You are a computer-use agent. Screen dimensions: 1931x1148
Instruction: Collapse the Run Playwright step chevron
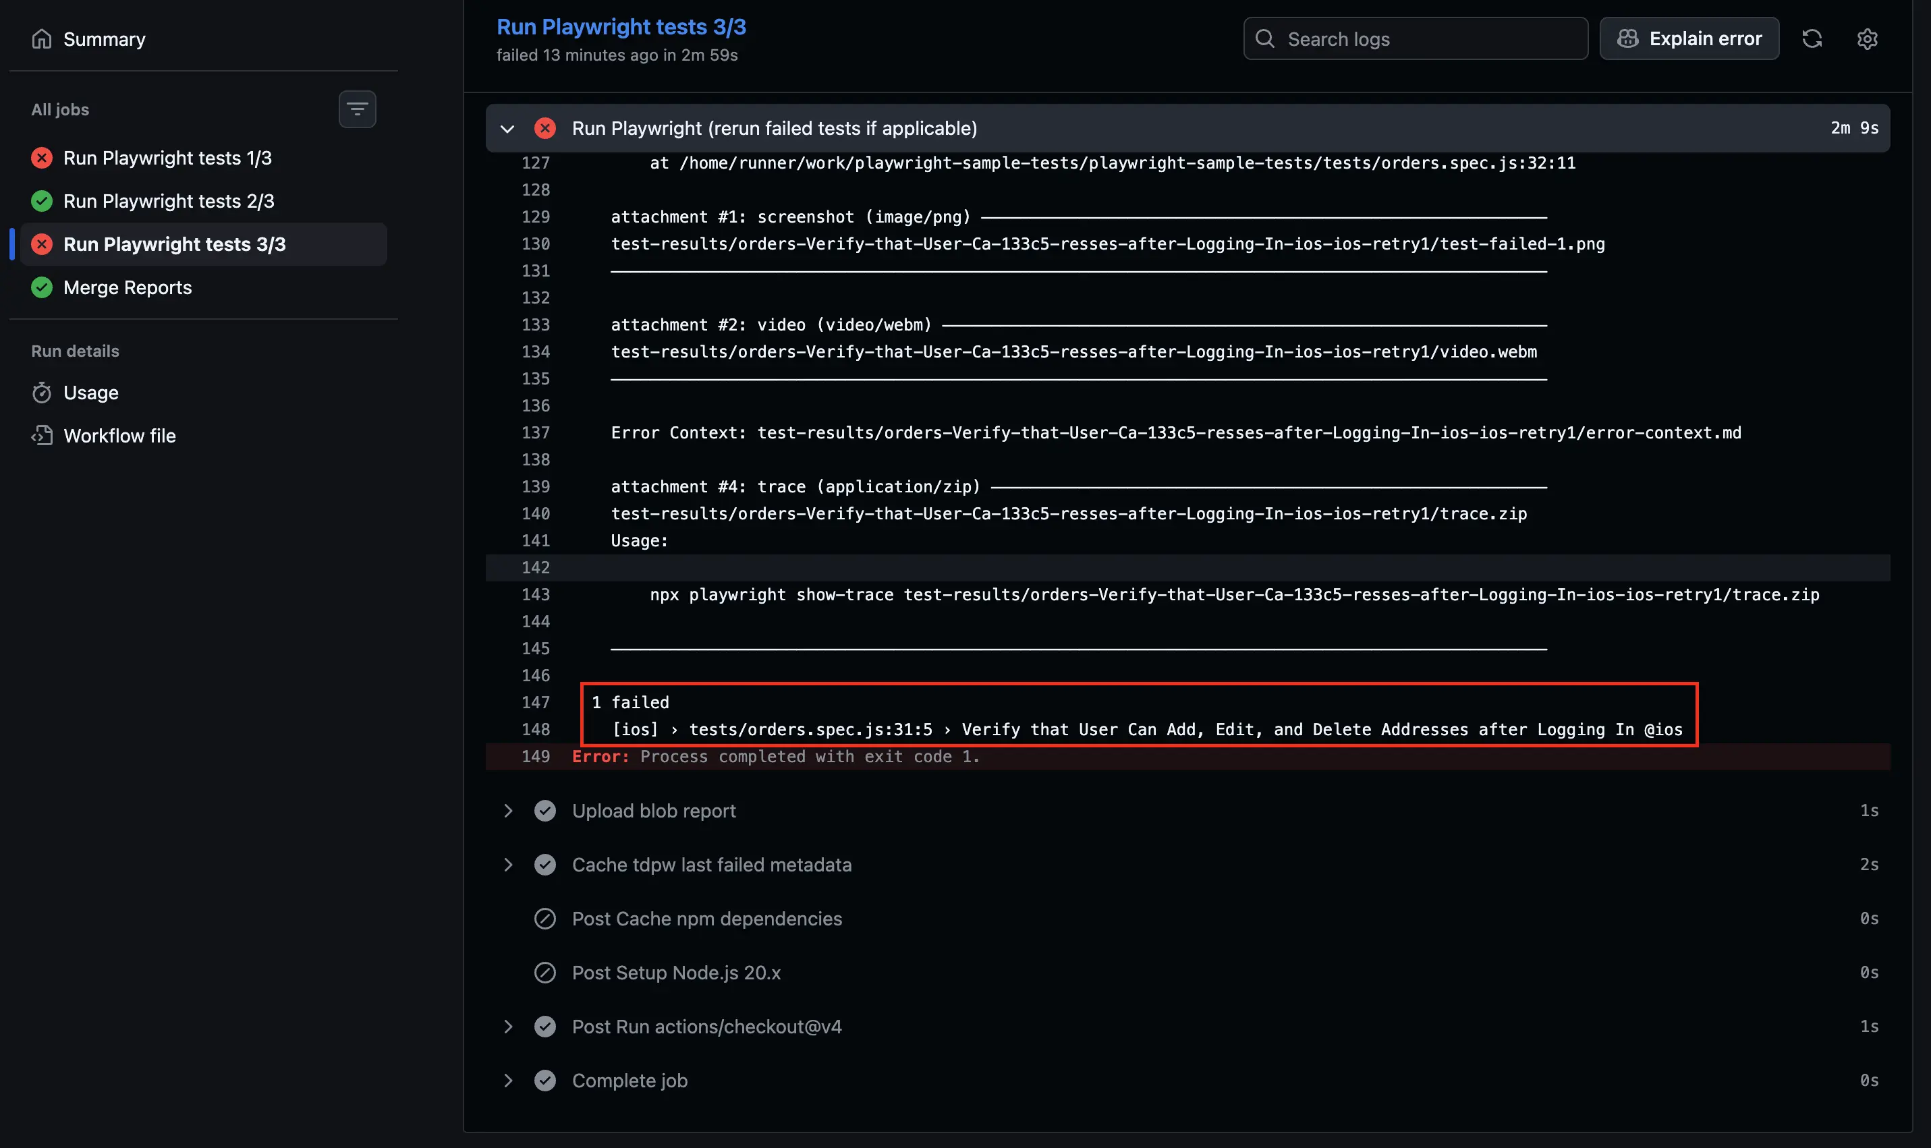click(x=507, y=128)
